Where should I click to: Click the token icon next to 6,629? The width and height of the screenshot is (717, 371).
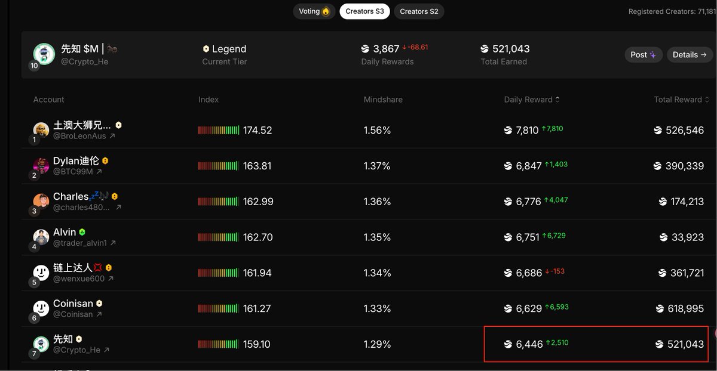pos(508,308)
